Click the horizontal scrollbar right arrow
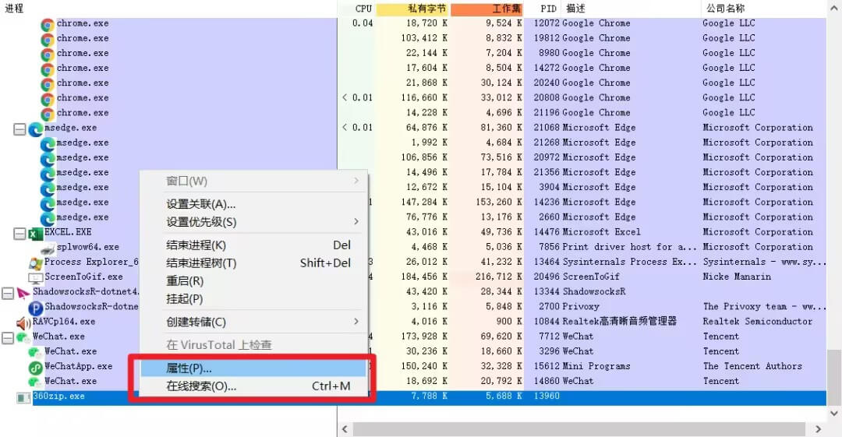The width and height of the screenshot is (842, 437). [818, 429]
